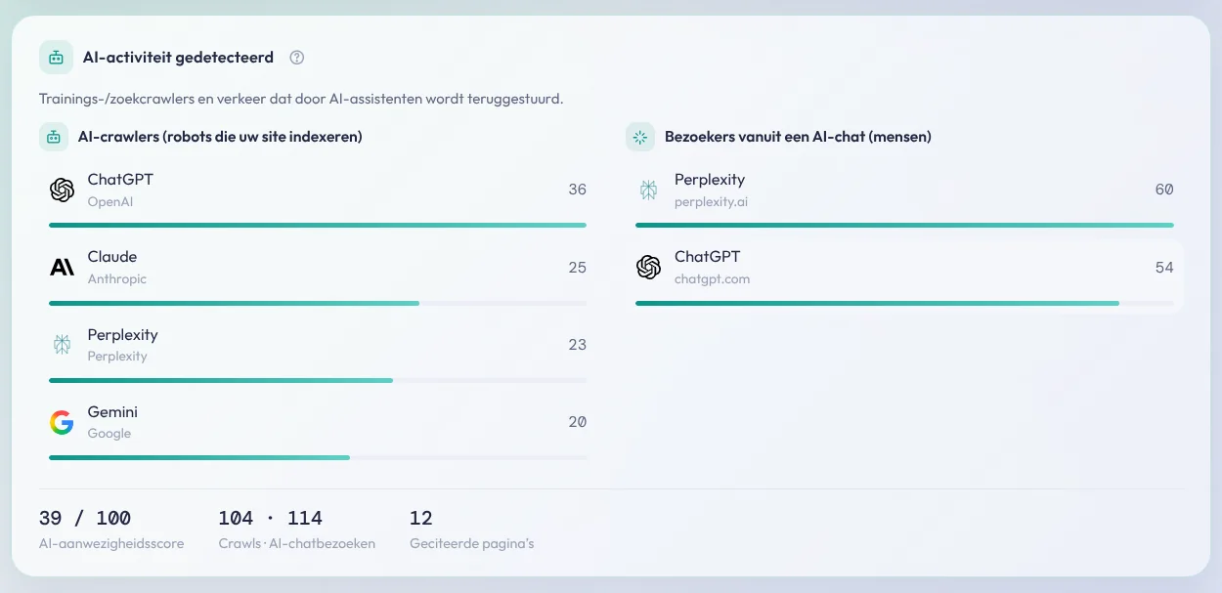The image size is (1222, 593).
Task: Click the Perplexity logo in crawlers list
Action: (62, 345)
